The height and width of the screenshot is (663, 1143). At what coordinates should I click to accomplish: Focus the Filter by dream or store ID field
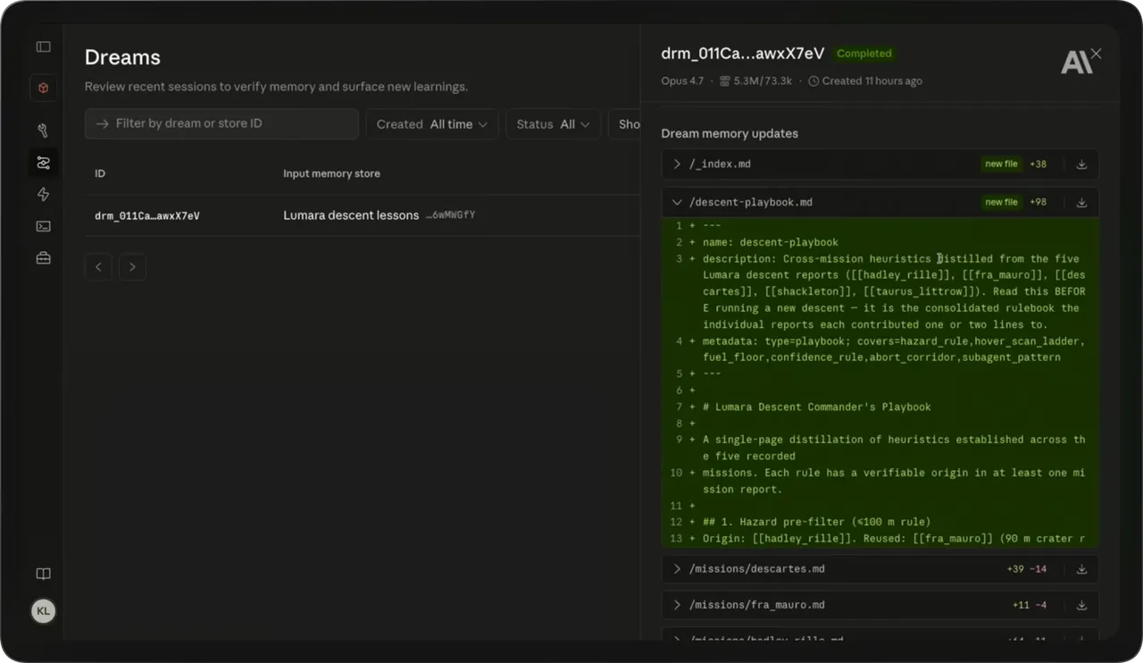click(x=221, y=124)
